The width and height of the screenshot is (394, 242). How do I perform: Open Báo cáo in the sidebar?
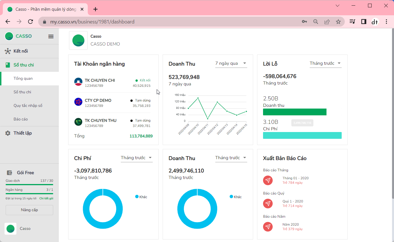(x=29, y=119)
